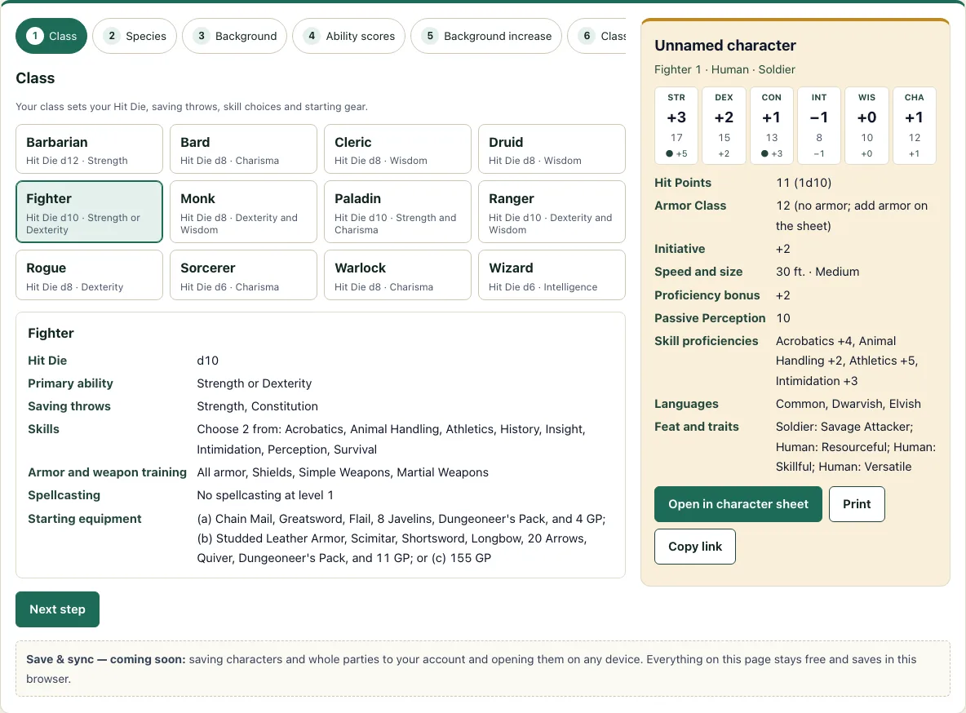Click the Armor and weapon training label
The image size is (966, 713).
[107, 472]
